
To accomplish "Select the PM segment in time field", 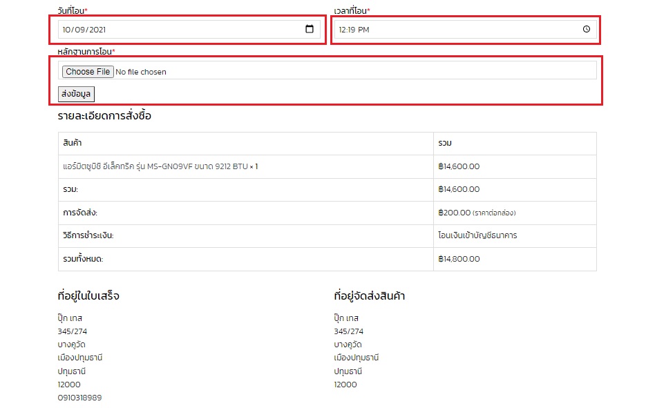I will 363,30.
